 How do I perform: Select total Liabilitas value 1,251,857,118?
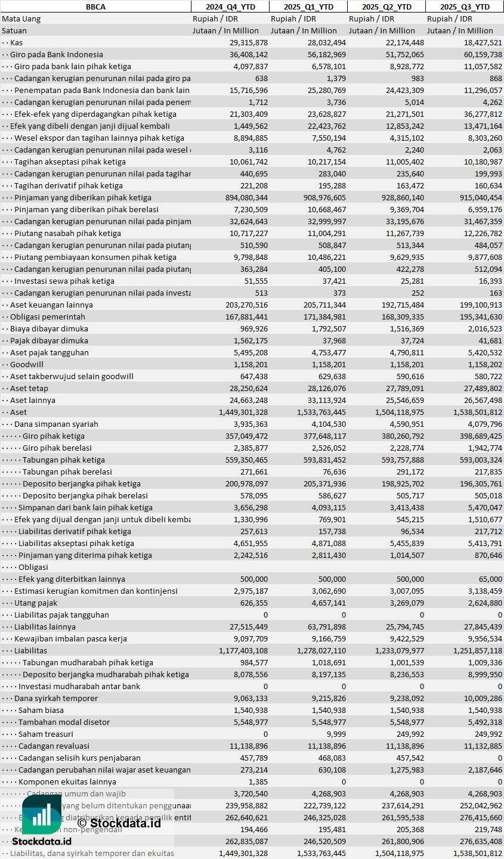click(x=477, y=650)
